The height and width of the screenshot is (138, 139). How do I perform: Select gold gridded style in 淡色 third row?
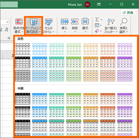pyautogui.click(x=91, y=76)
